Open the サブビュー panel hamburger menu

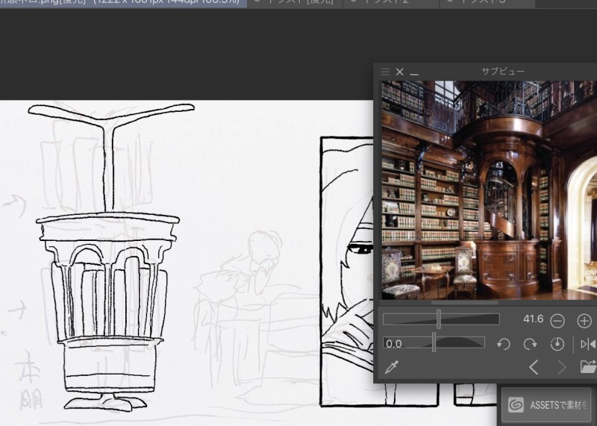(385, 72)
